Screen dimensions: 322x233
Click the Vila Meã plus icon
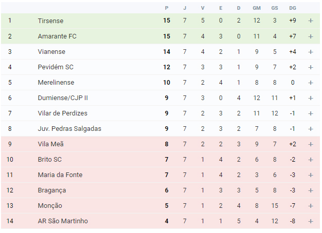click(x=311, y=144)
